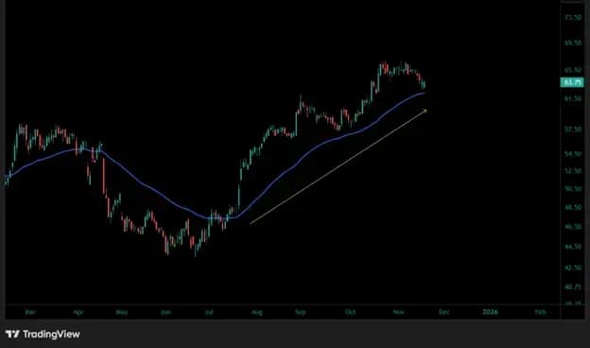Click the May label on the time axis
Image resolution: width=590 pixels, height=348 pixels.
pos(122,312)
